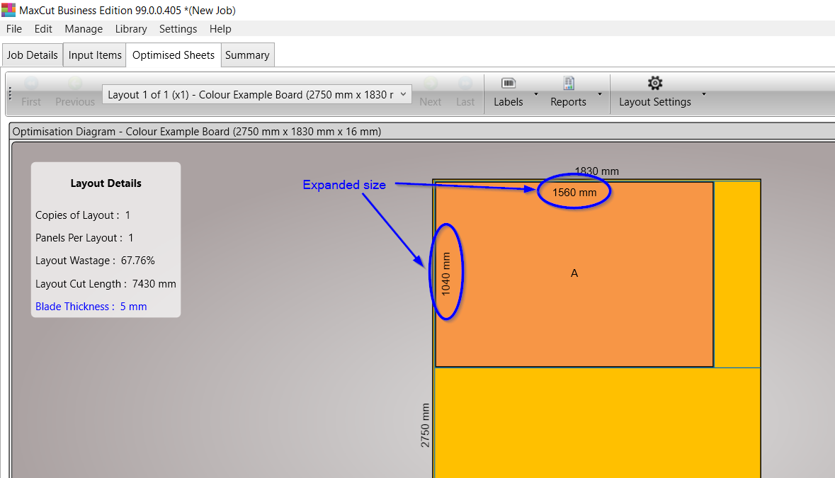Screen dimensions: 835x478
Task: Click the Next layout arrow icon
Action: click(x=431, y=84)
